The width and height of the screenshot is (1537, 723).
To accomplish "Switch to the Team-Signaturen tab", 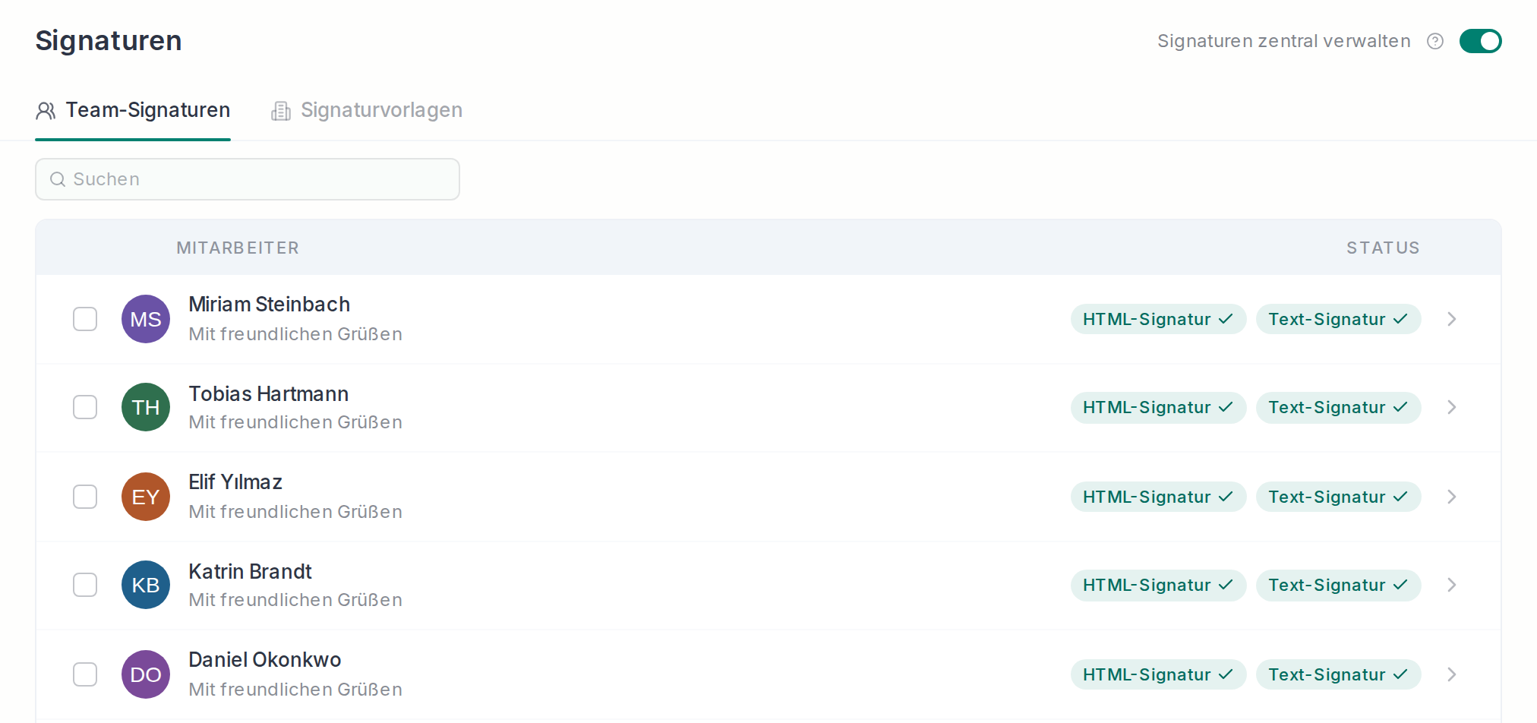I will pos(133,111).
